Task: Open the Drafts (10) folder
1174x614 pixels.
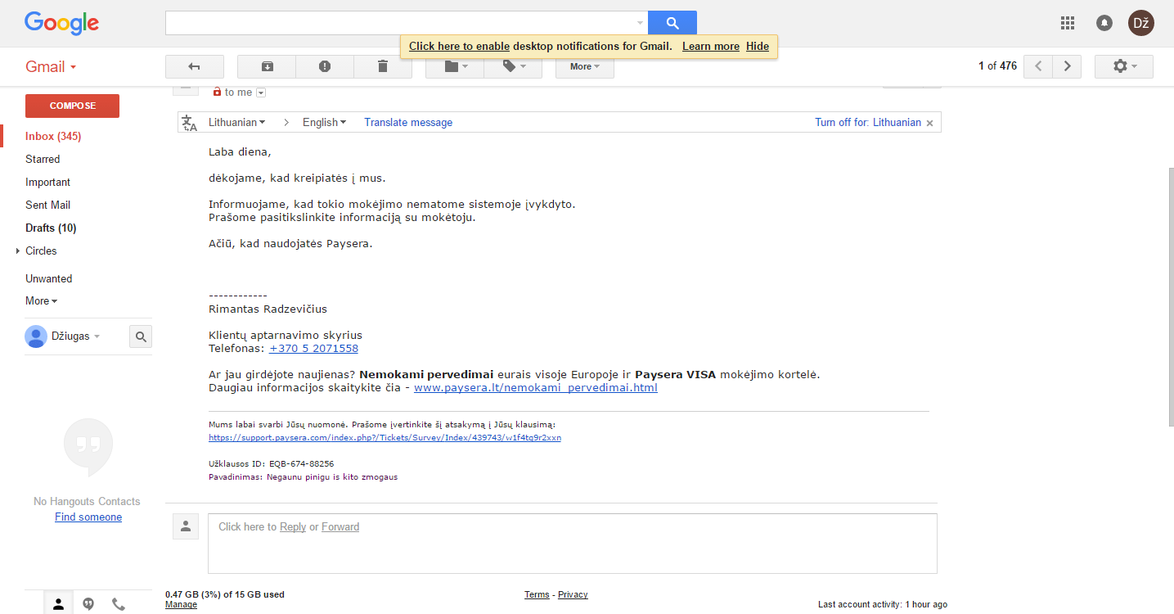Action: coord(51,228)
